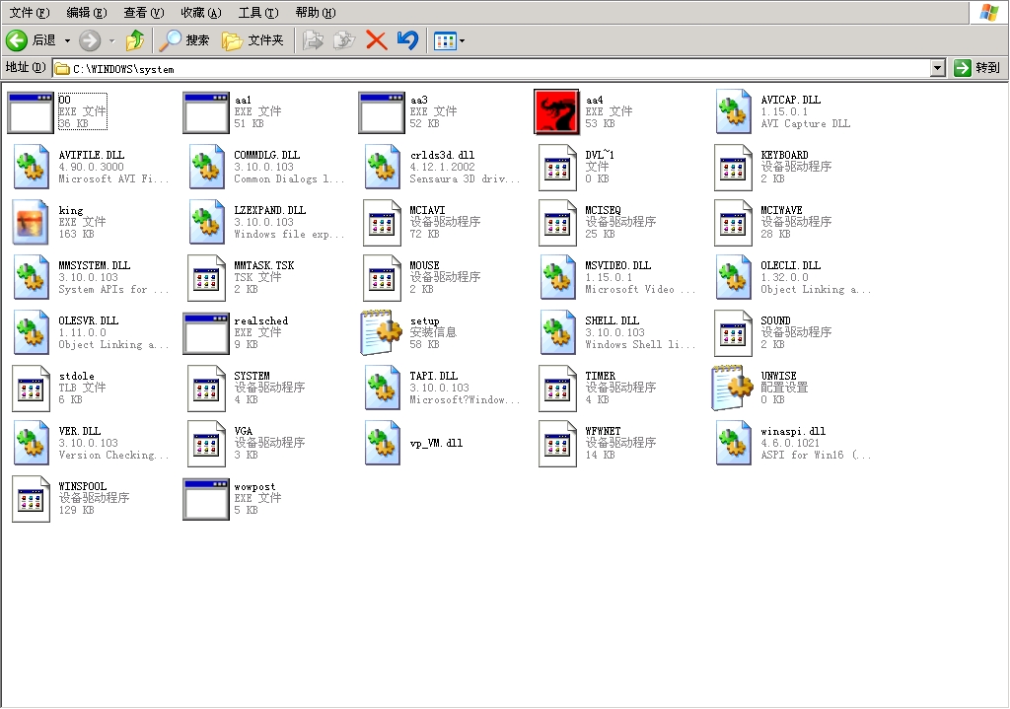This screenshot has width=1010, height=709.
Task: Select the SOUND driver file icon
Action: pyautogui.click(x=733, y=333)
